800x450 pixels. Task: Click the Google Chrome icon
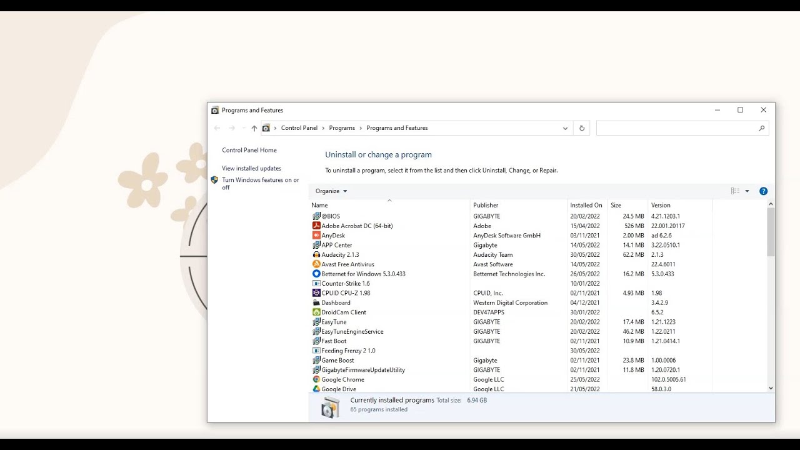pos(316,379)
